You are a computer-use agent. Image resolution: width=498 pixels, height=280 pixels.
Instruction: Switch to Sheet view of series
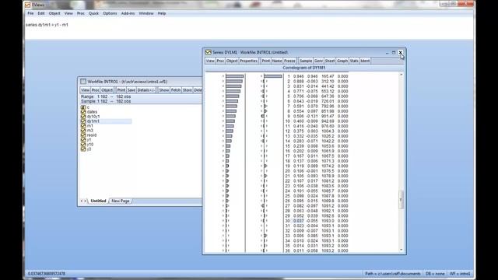tap(330, 61)
